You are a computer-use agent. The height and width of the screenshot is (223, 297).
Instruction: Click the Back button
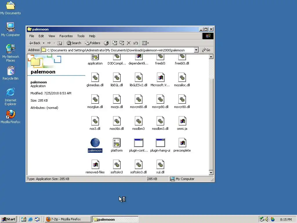coord(35,43)
